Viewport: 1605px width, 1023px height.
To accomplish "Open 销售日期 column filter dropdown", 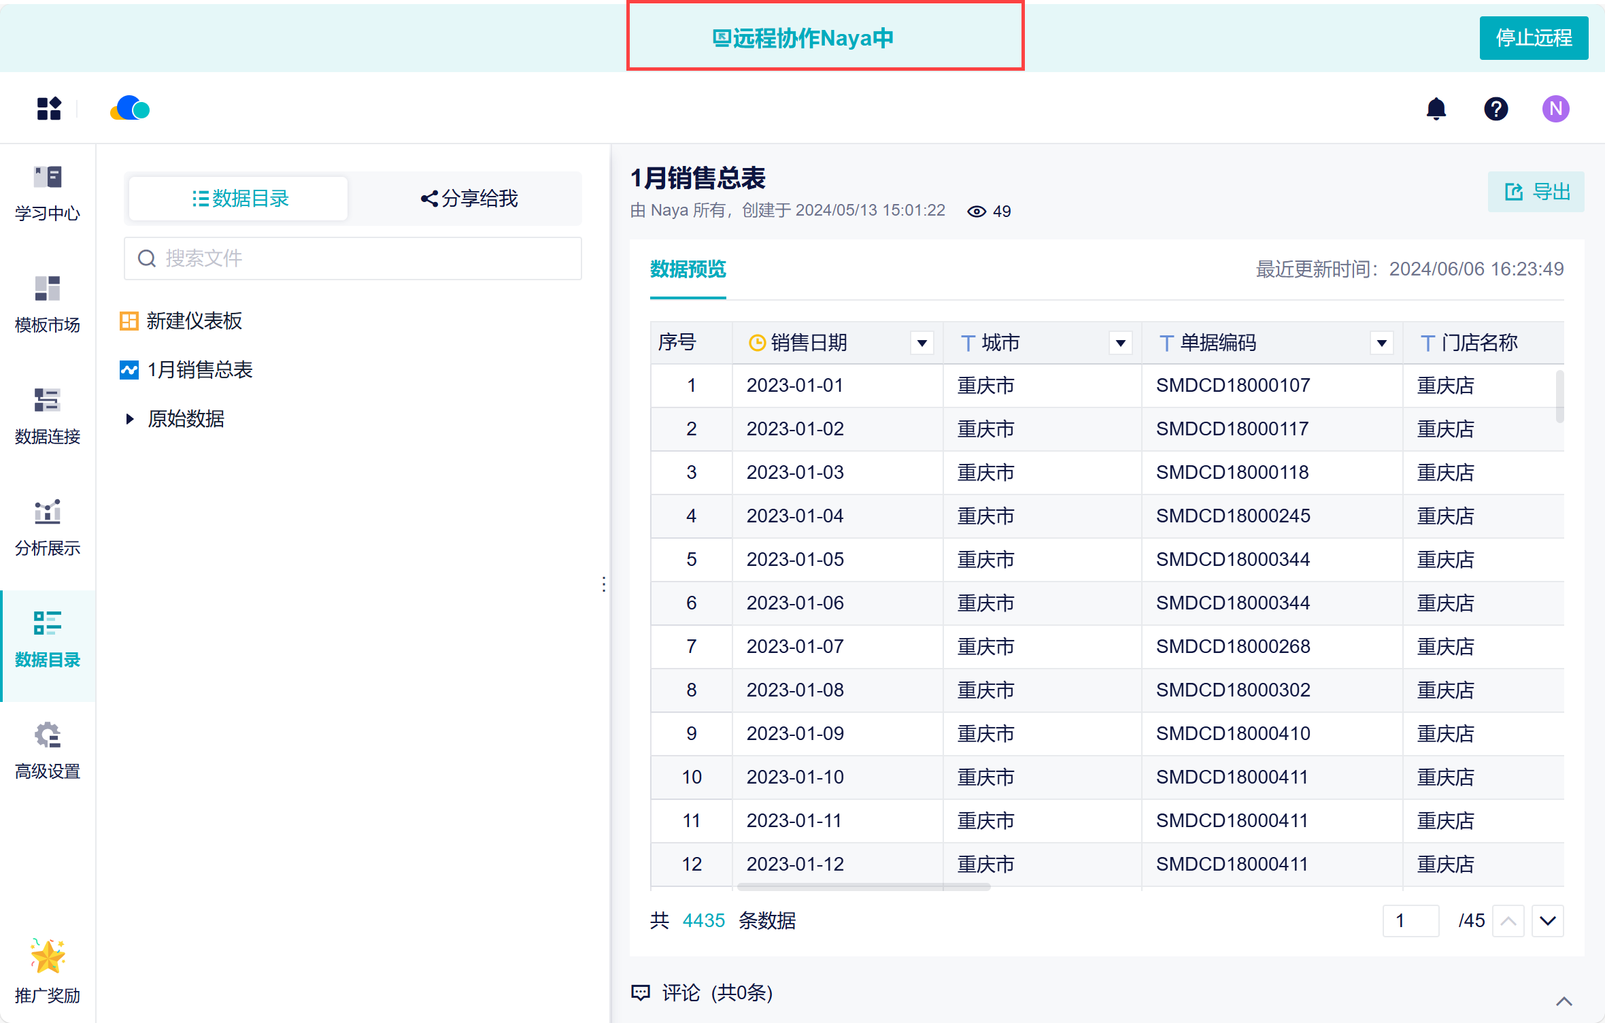I will point(922,343).
